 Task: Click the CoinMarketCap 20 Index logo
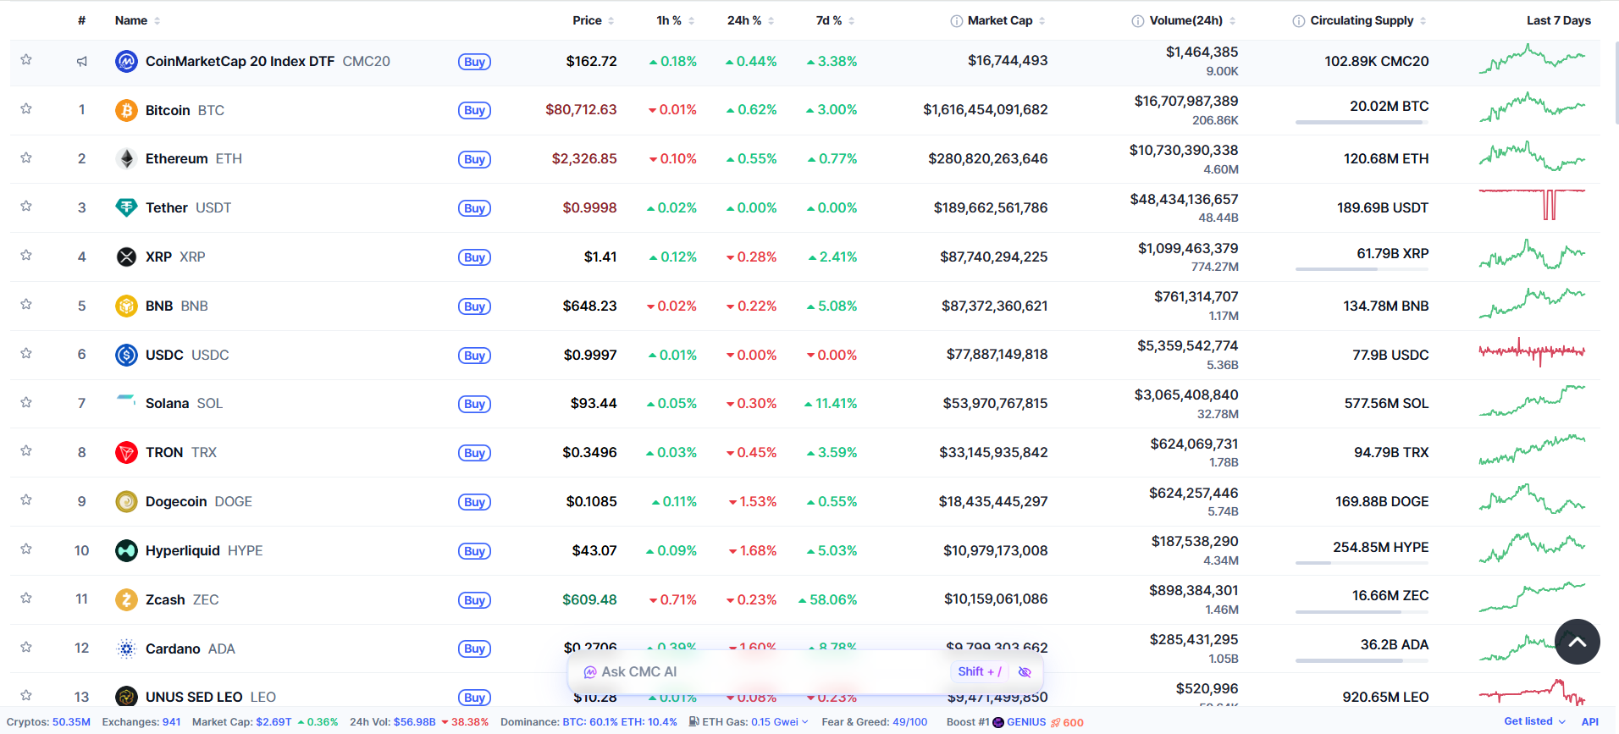pyautogui.click(x=126, y=61)
